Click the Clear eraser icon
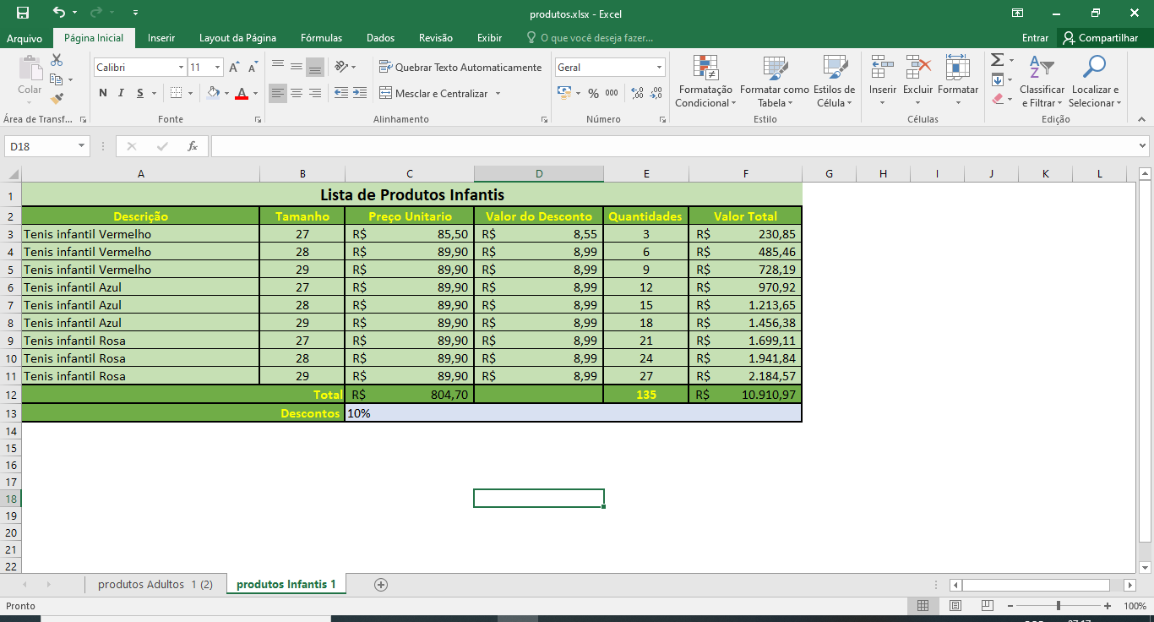1154x622 pixels. pyautogui.click(x=998, y=99)
